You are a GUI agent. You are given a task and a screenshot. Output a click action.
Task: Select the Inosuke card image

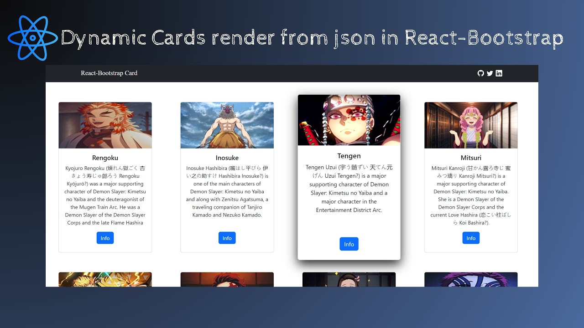pyautogui.click(x=227, y=125)
